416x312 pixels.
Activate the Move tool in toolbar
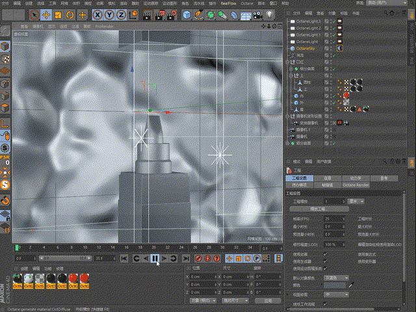(x=46, y=15)
